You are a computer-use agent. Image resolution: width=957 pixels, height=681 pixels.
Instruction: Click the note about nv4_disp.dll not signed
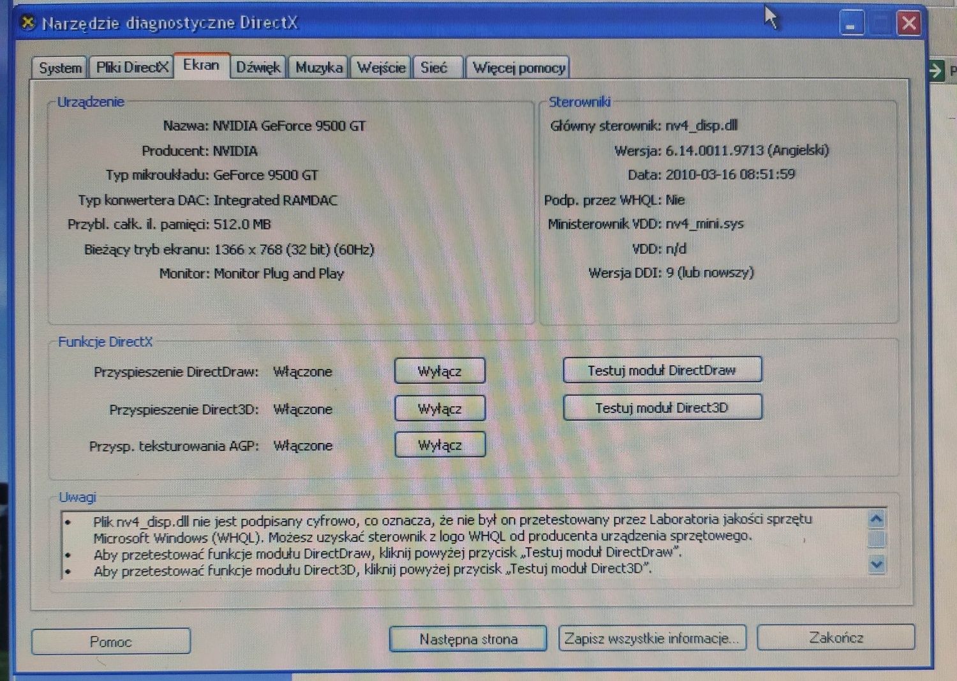pos(452,528)
